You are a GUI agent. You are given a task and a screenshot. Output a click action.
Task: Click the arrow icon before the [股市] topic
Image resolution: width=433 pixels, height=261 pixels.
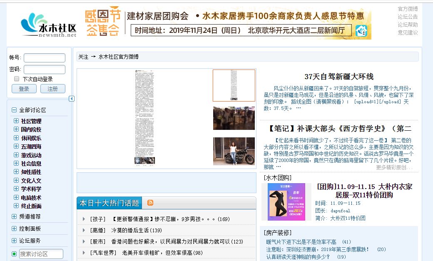pyautogui.click(x=83, y=241)
